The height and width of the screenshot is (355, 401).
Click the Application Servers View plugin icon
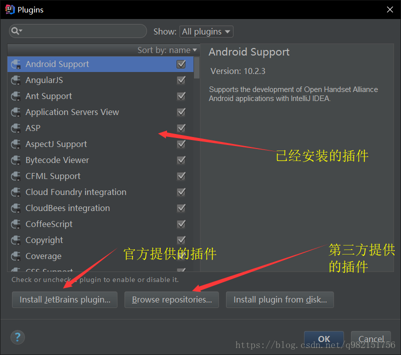click(x=16, y=112)
